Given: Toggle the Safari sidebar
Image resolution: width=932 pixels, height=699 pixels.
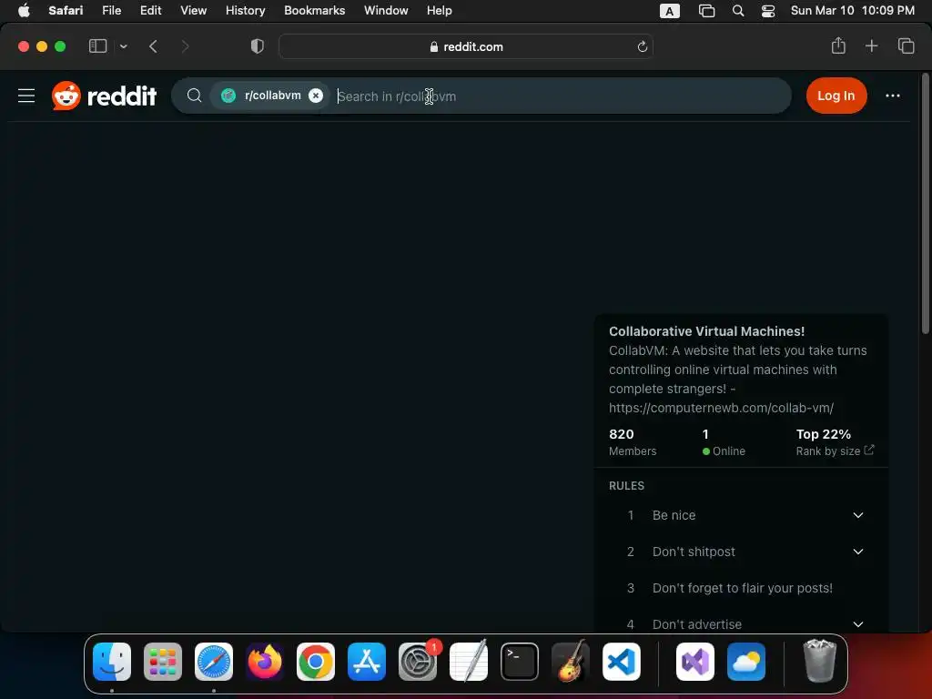Looking at the screenshot, I should click(97, 46).
